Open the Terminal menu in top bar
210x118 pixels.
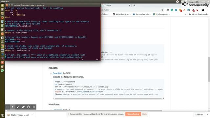(x=5, y=1)
